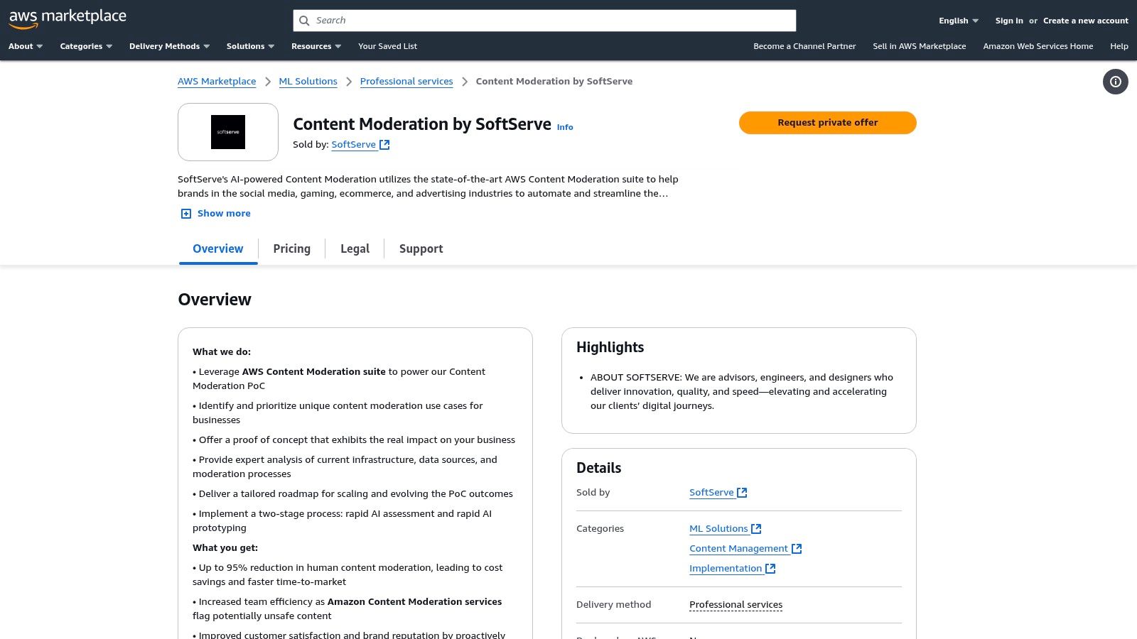Open the Resources dropdown
Screen dimensions: 1137x639
[316, 46]
